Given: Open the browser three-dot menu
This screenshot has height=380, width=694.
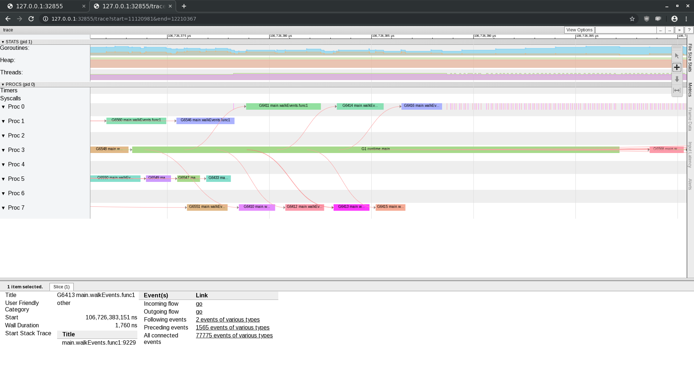Looking at the screenshot, I should coord(686,19).
